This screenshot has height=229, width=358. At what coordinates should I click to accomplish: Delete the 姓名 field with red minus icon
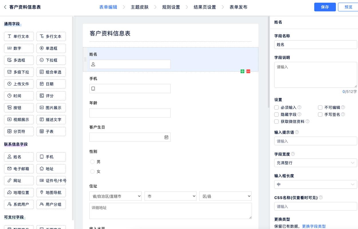coord(248,71)
